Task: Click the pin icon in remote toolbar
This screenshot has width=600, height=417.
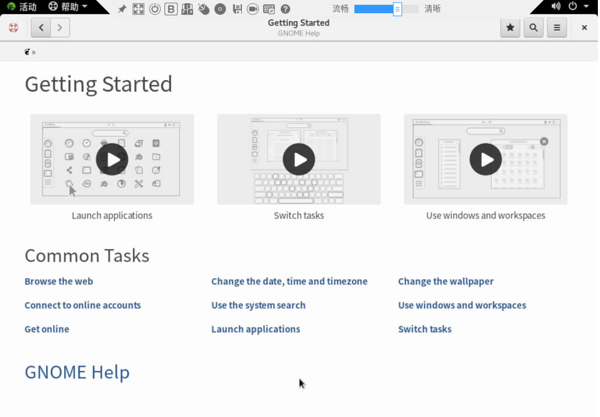Action: point(122,9)
